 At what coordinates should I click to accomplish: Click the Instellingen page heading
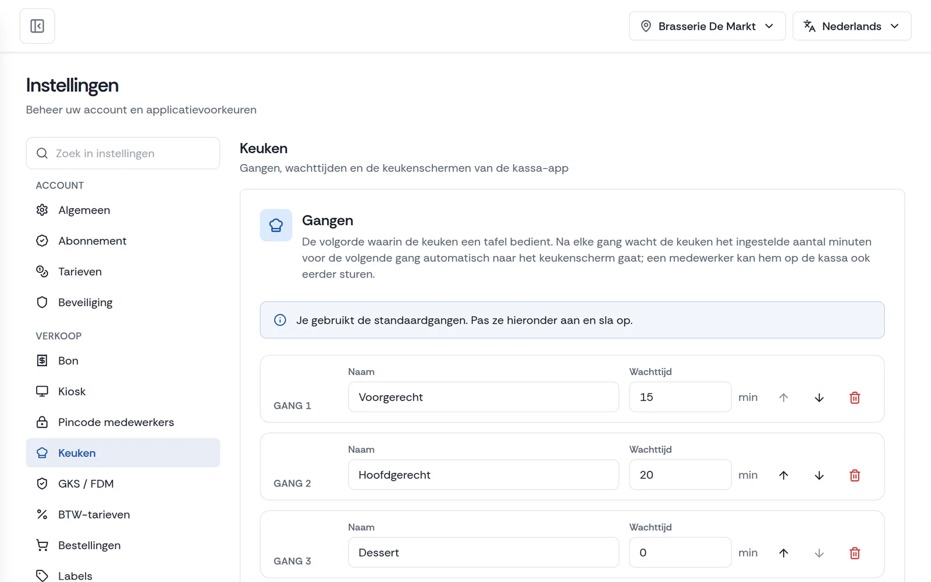tap(72, 85)
